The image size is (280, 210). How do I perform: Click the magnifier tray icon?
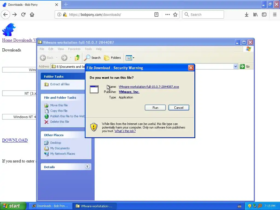(x=260, y=206)
